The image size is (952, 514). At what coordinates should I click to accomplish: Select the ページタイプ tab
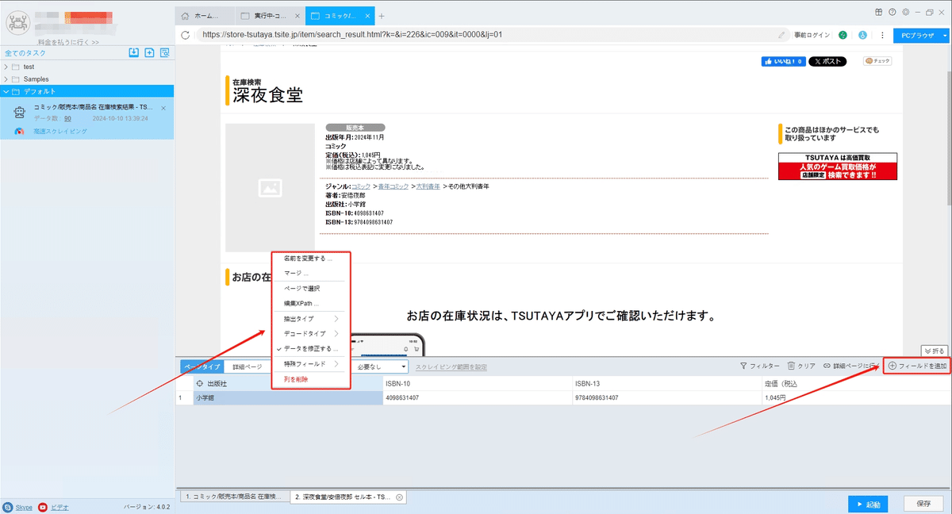[x=202, y=367]
